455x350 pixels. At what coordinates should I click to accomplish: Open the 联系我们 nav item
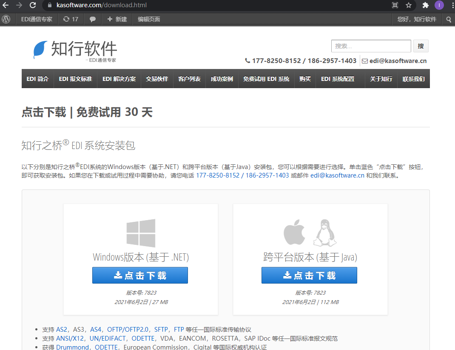(x=413, y=79)
